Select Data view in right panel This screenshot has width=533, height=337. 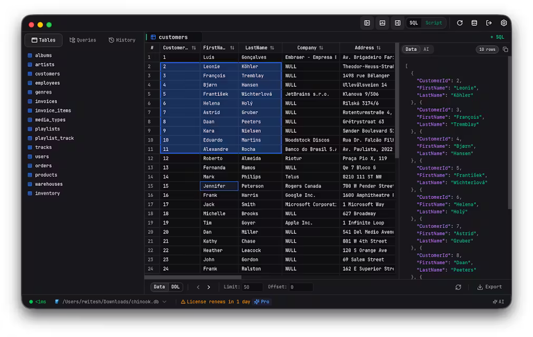[411, 49]
